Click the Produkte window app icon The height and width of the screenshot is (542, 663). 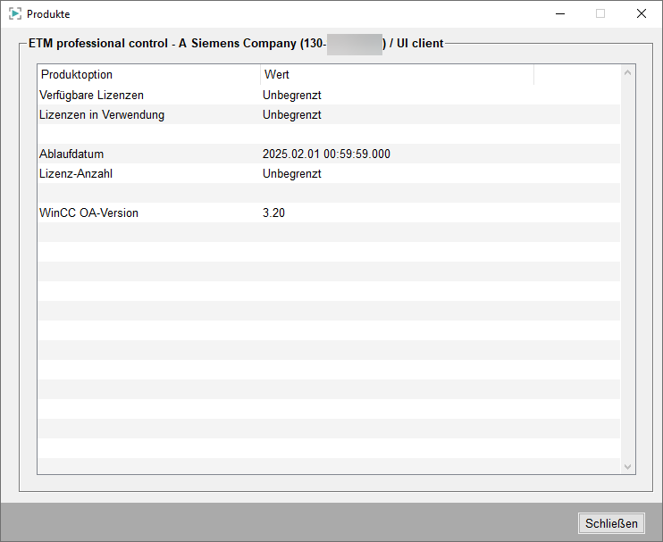(15, 14)
